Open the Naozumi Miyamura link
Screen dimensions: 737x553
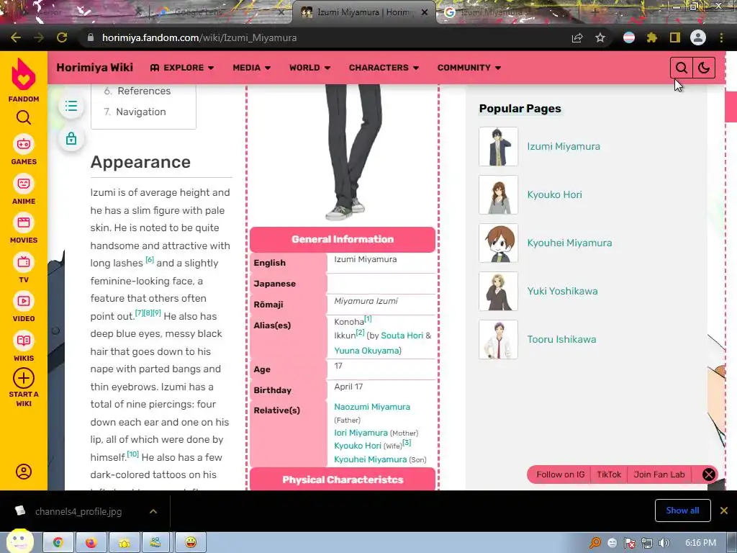point(372,407)
